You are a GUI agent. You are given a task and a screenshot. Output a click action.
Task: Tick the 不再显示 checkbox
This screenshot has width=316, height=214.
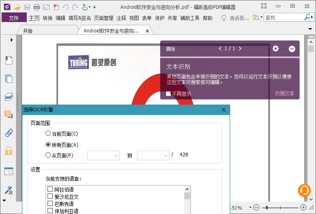click(x=169, y=93)
